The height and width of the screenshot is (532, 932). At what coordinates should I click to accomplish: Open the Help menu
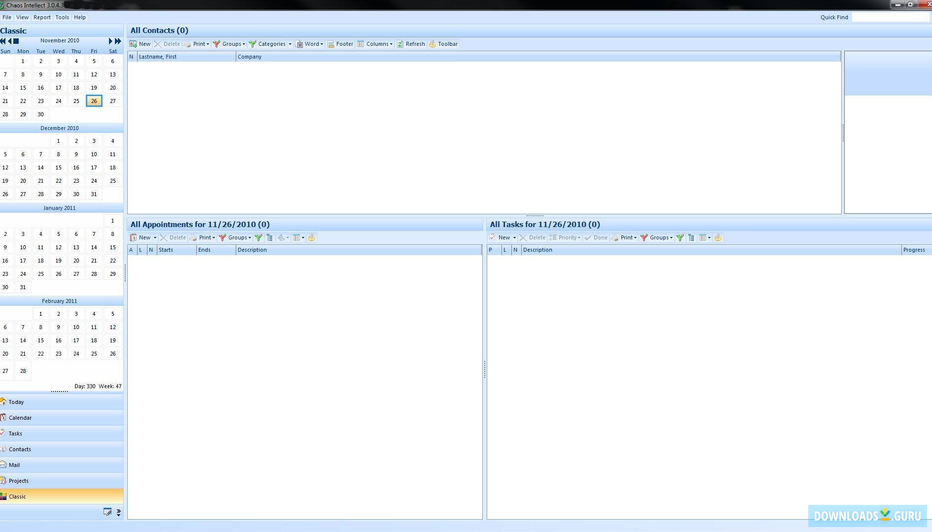coord(79,17)
